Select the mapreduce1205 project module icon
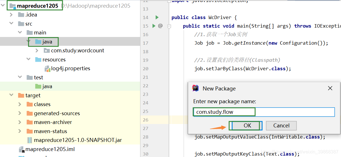This screenshot has height=157, width=341. pos(13,6)
